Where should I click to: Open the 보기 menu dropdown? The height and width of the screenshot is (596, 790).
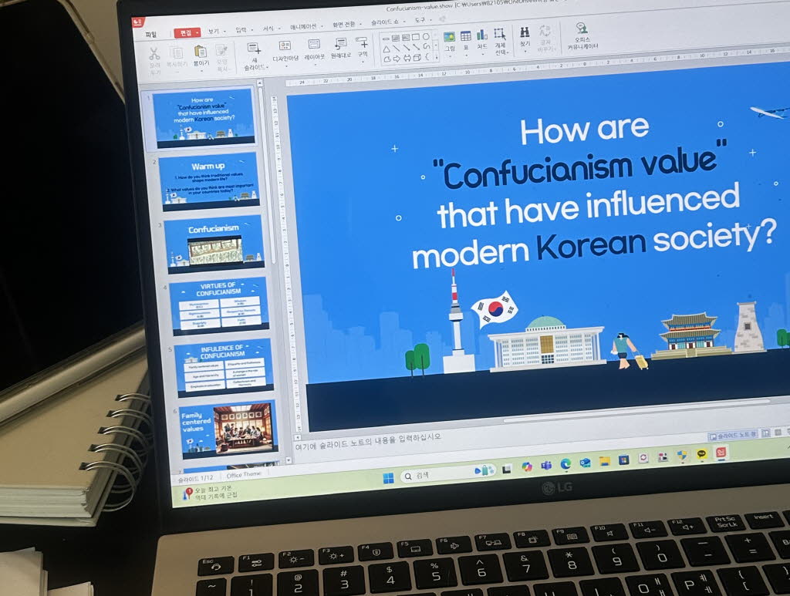coord(214,32)
